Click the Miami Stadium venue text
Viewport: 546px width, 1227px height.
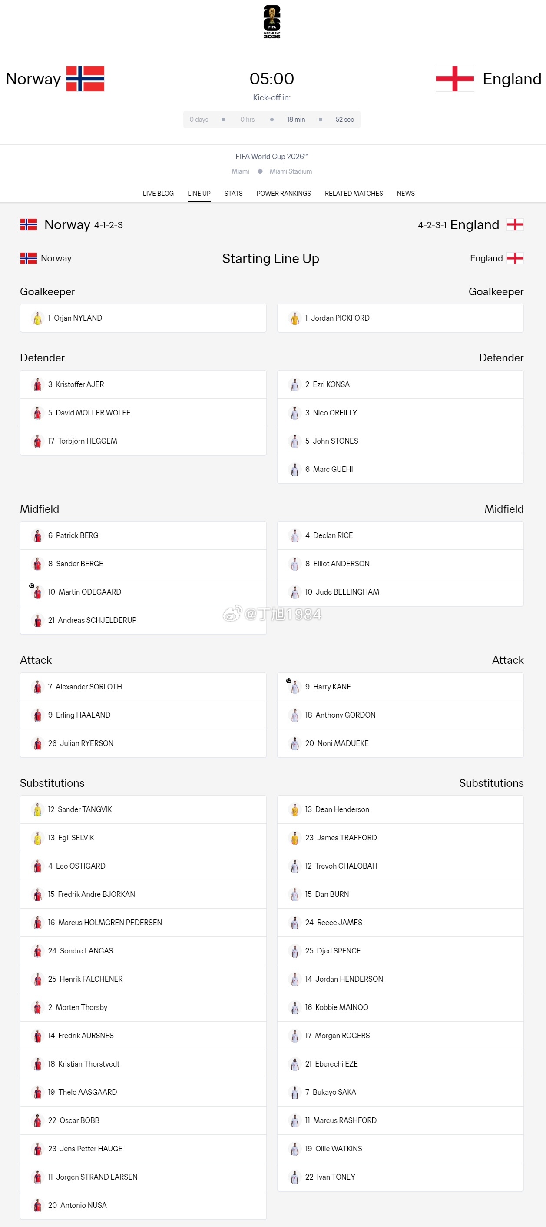tap(291, 171)
